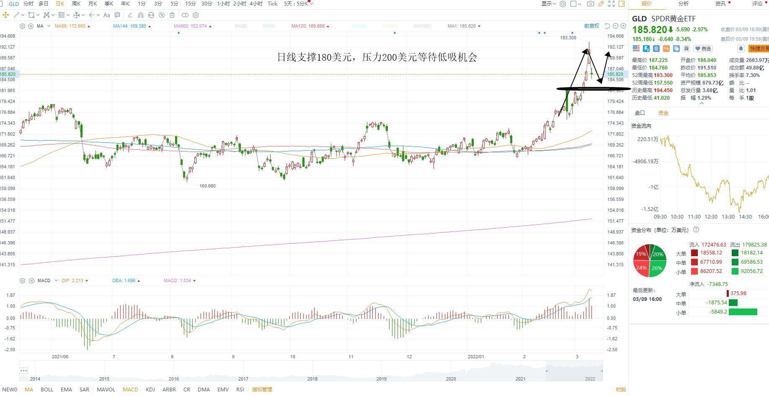Toggle the BOLL indicator
Viewport: 769px width, 396px height.
tap(47, 390)
